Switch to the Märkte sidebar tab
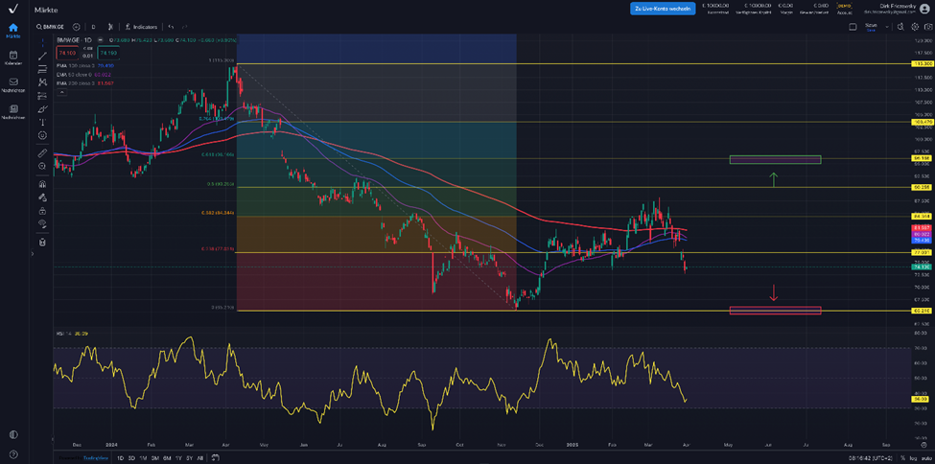The height and width of the screenshot is (464, 935). (x=12, y=31)
